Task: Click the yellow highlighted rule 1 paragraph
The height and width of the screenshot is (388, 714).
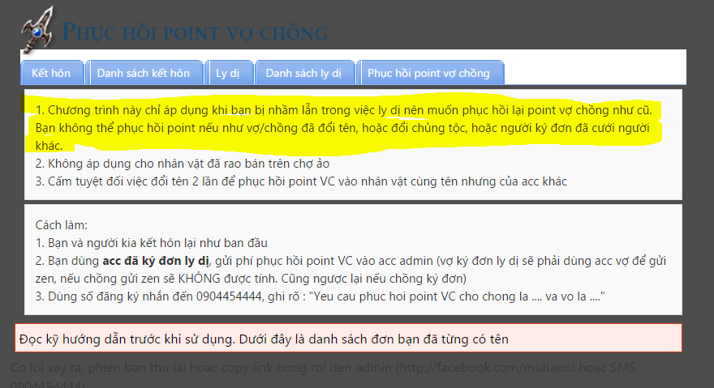Action: (343, 128)
